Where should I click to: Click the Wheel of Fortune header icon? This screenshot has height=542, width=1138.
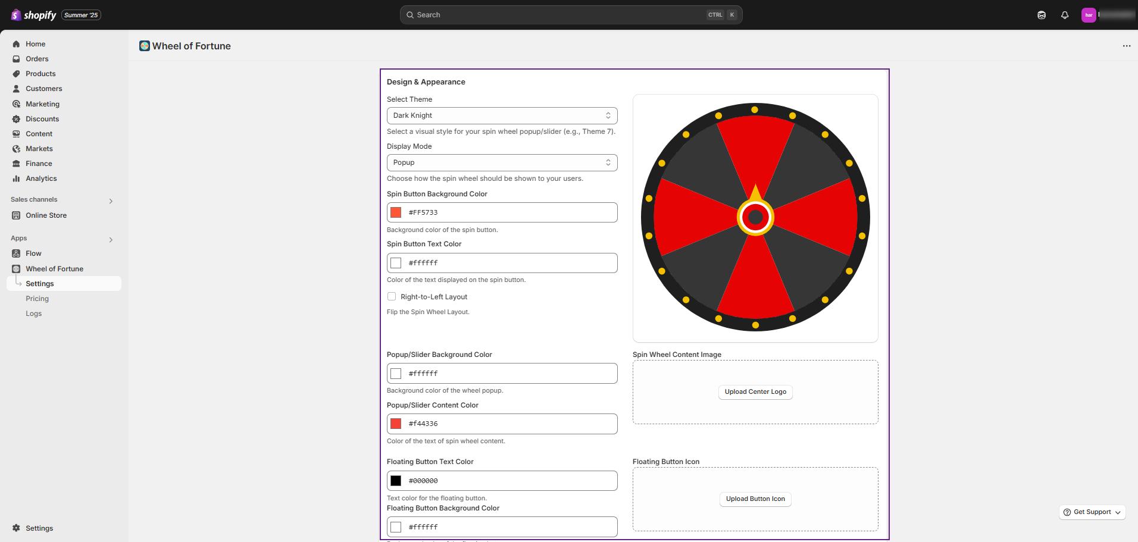[x=145, y=46]
